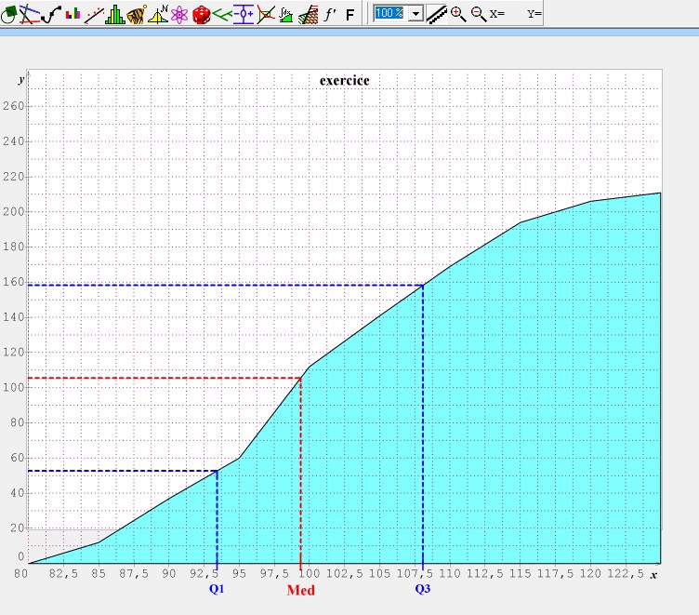This screenshot has height=615, width=699.
Task: Click the y-axis value 20
Action: coord(17,528)
